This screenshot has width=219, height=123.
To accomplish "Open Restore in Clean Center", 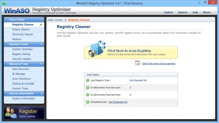I will click(x=24, y=39).
